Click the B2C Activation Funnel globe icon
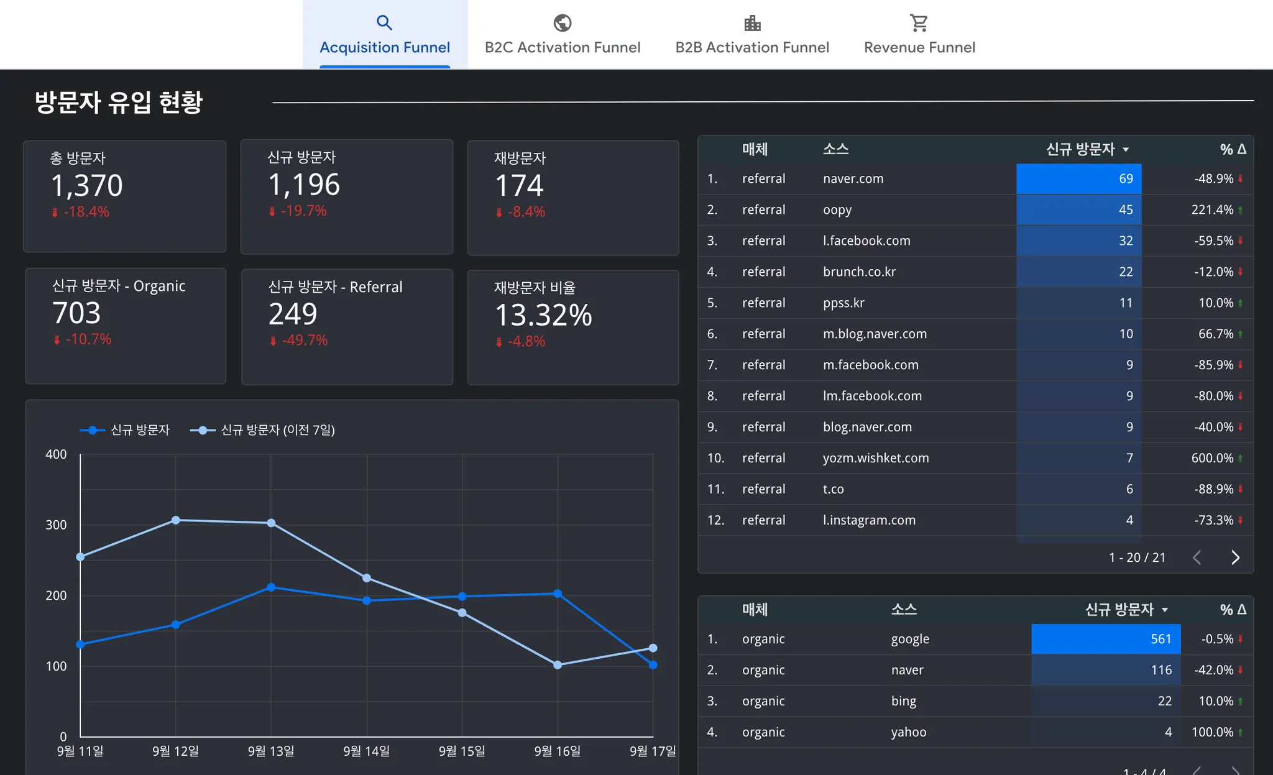This screenshot has width=1273, height=775. (x=562, y=23)
